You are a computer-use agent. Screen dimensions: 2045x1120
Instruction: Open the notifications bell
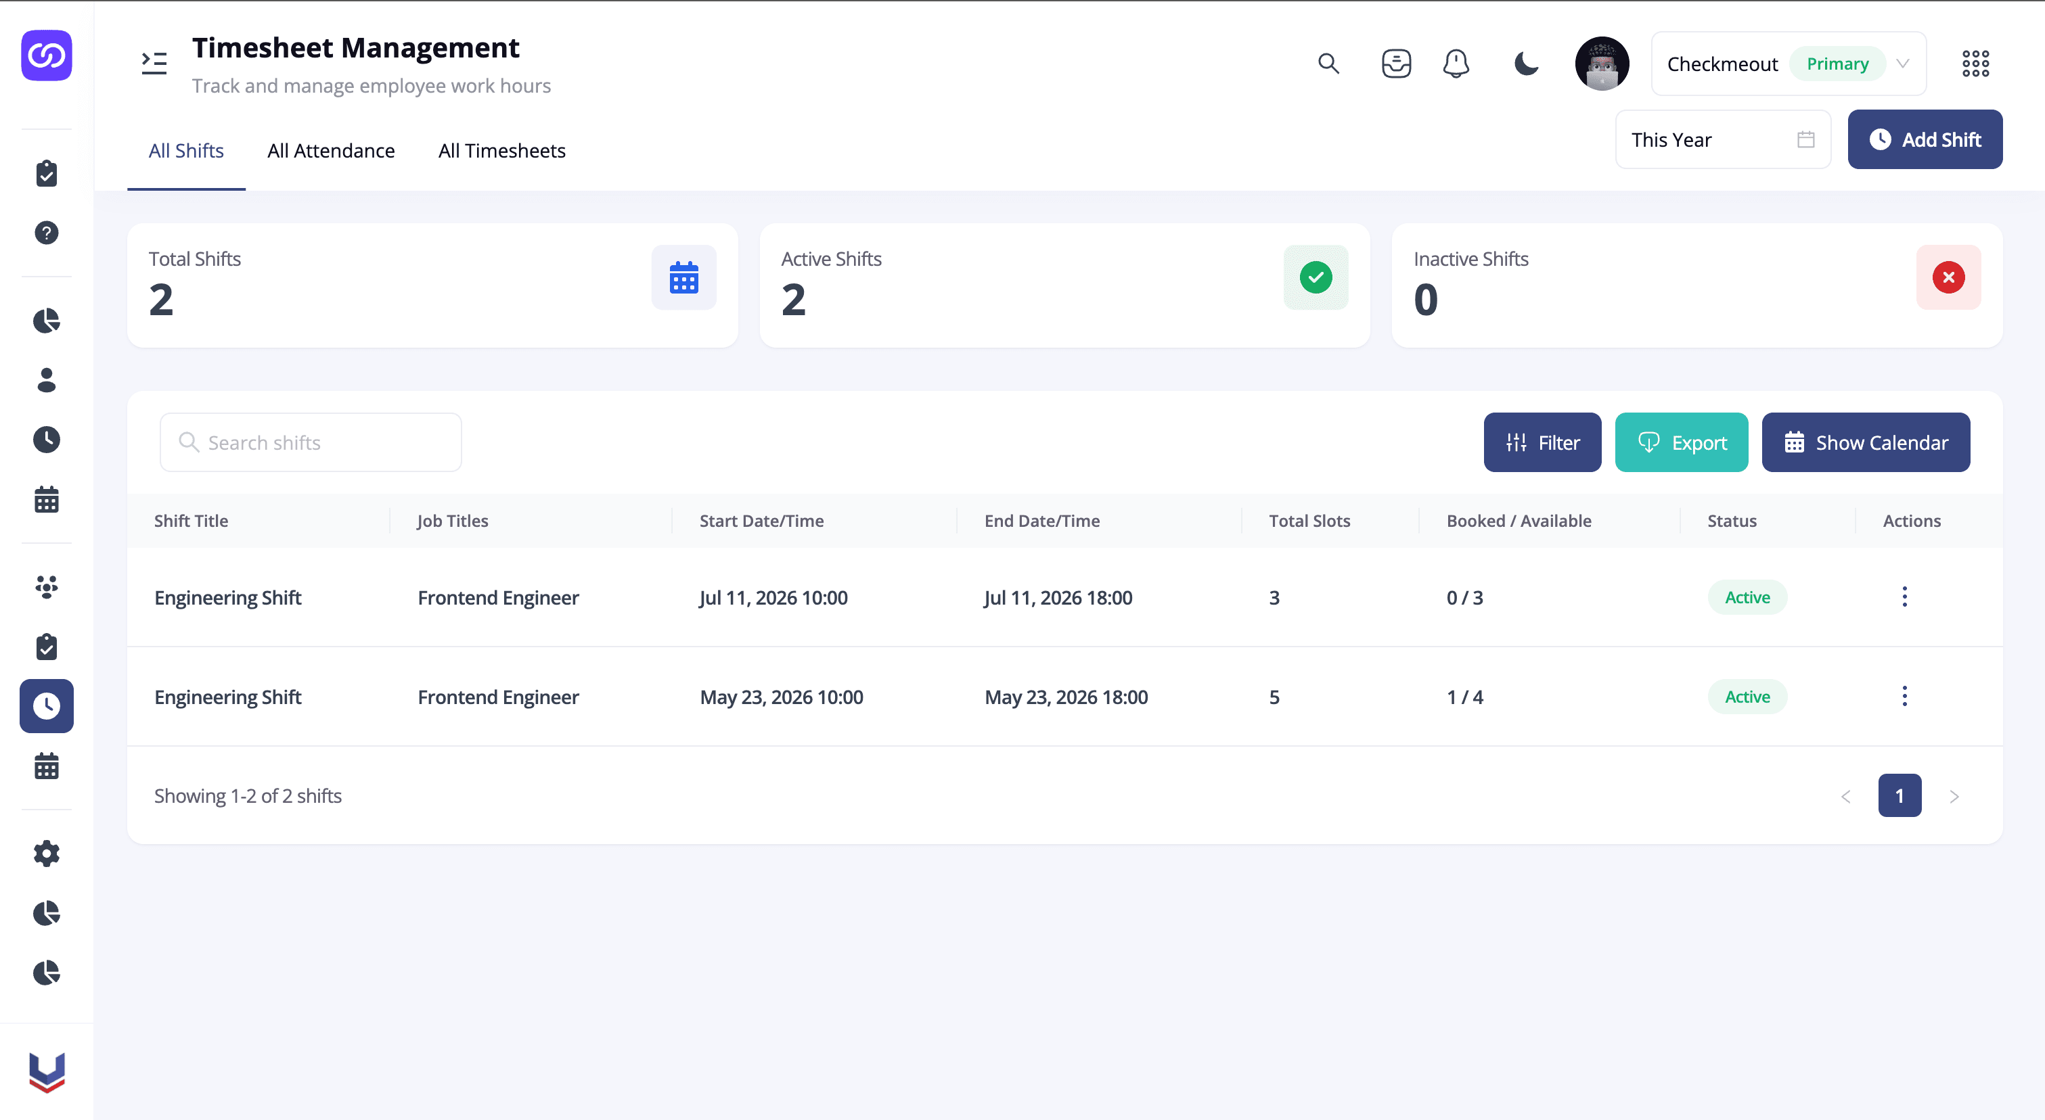click(x=1456, y=64)
